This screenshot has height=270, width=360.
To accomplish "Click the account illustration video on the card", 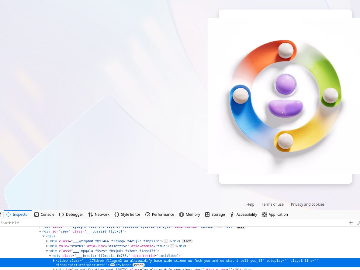I will coord(284,96).
